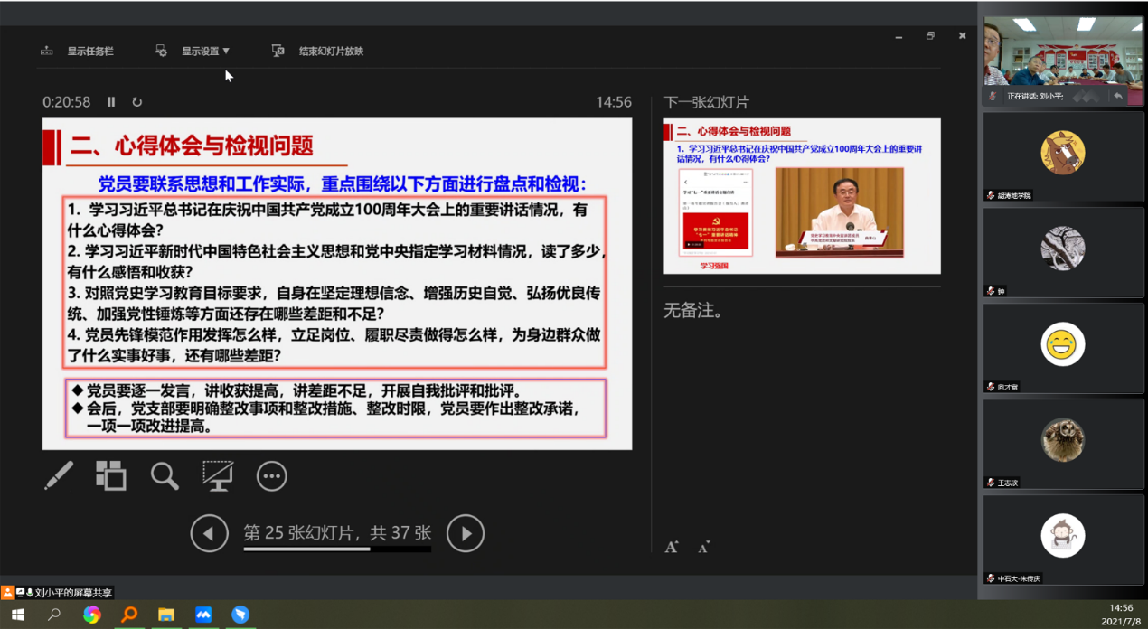Screen dimensions: 1148x629
Task: Restart the presentation timer
Action: (x=137, y=102)
